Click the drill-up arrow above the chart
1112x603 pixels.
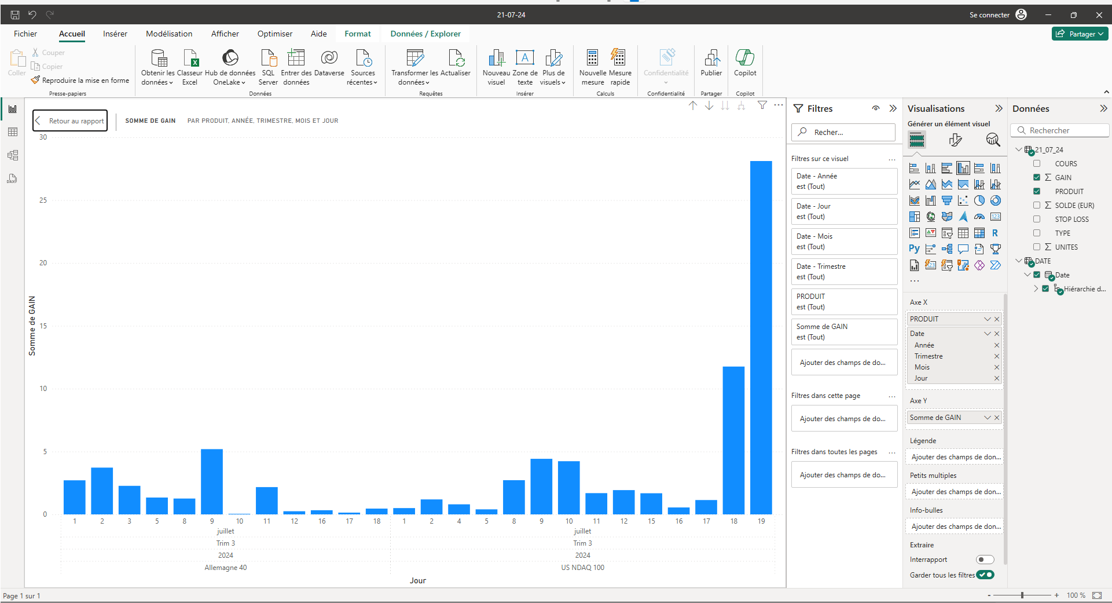693,105
